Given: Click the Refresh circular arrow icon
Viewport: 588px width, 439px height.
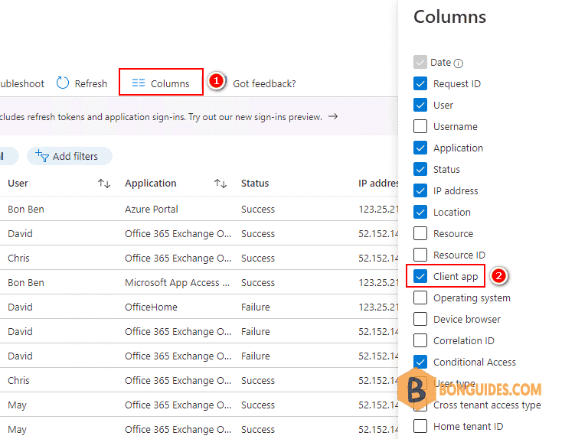Looking at the screenshot, I should 63,83.
